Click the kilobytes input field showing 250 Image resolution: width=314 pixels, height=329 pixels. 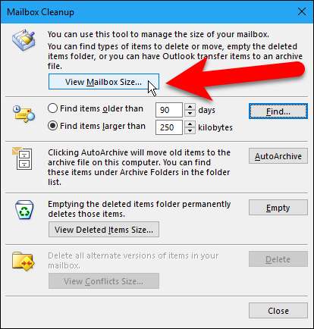[x=169, y=127]
